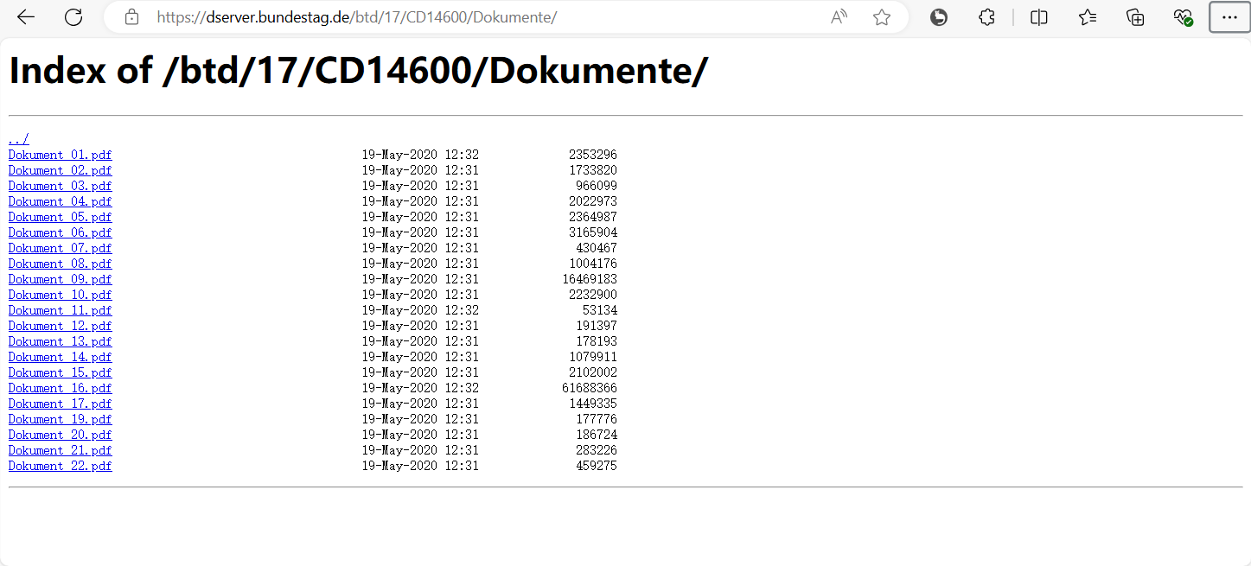Viewport: 1251px width, 566px height.
Task: Go to the parent directory link
Action: click(19, 139)
